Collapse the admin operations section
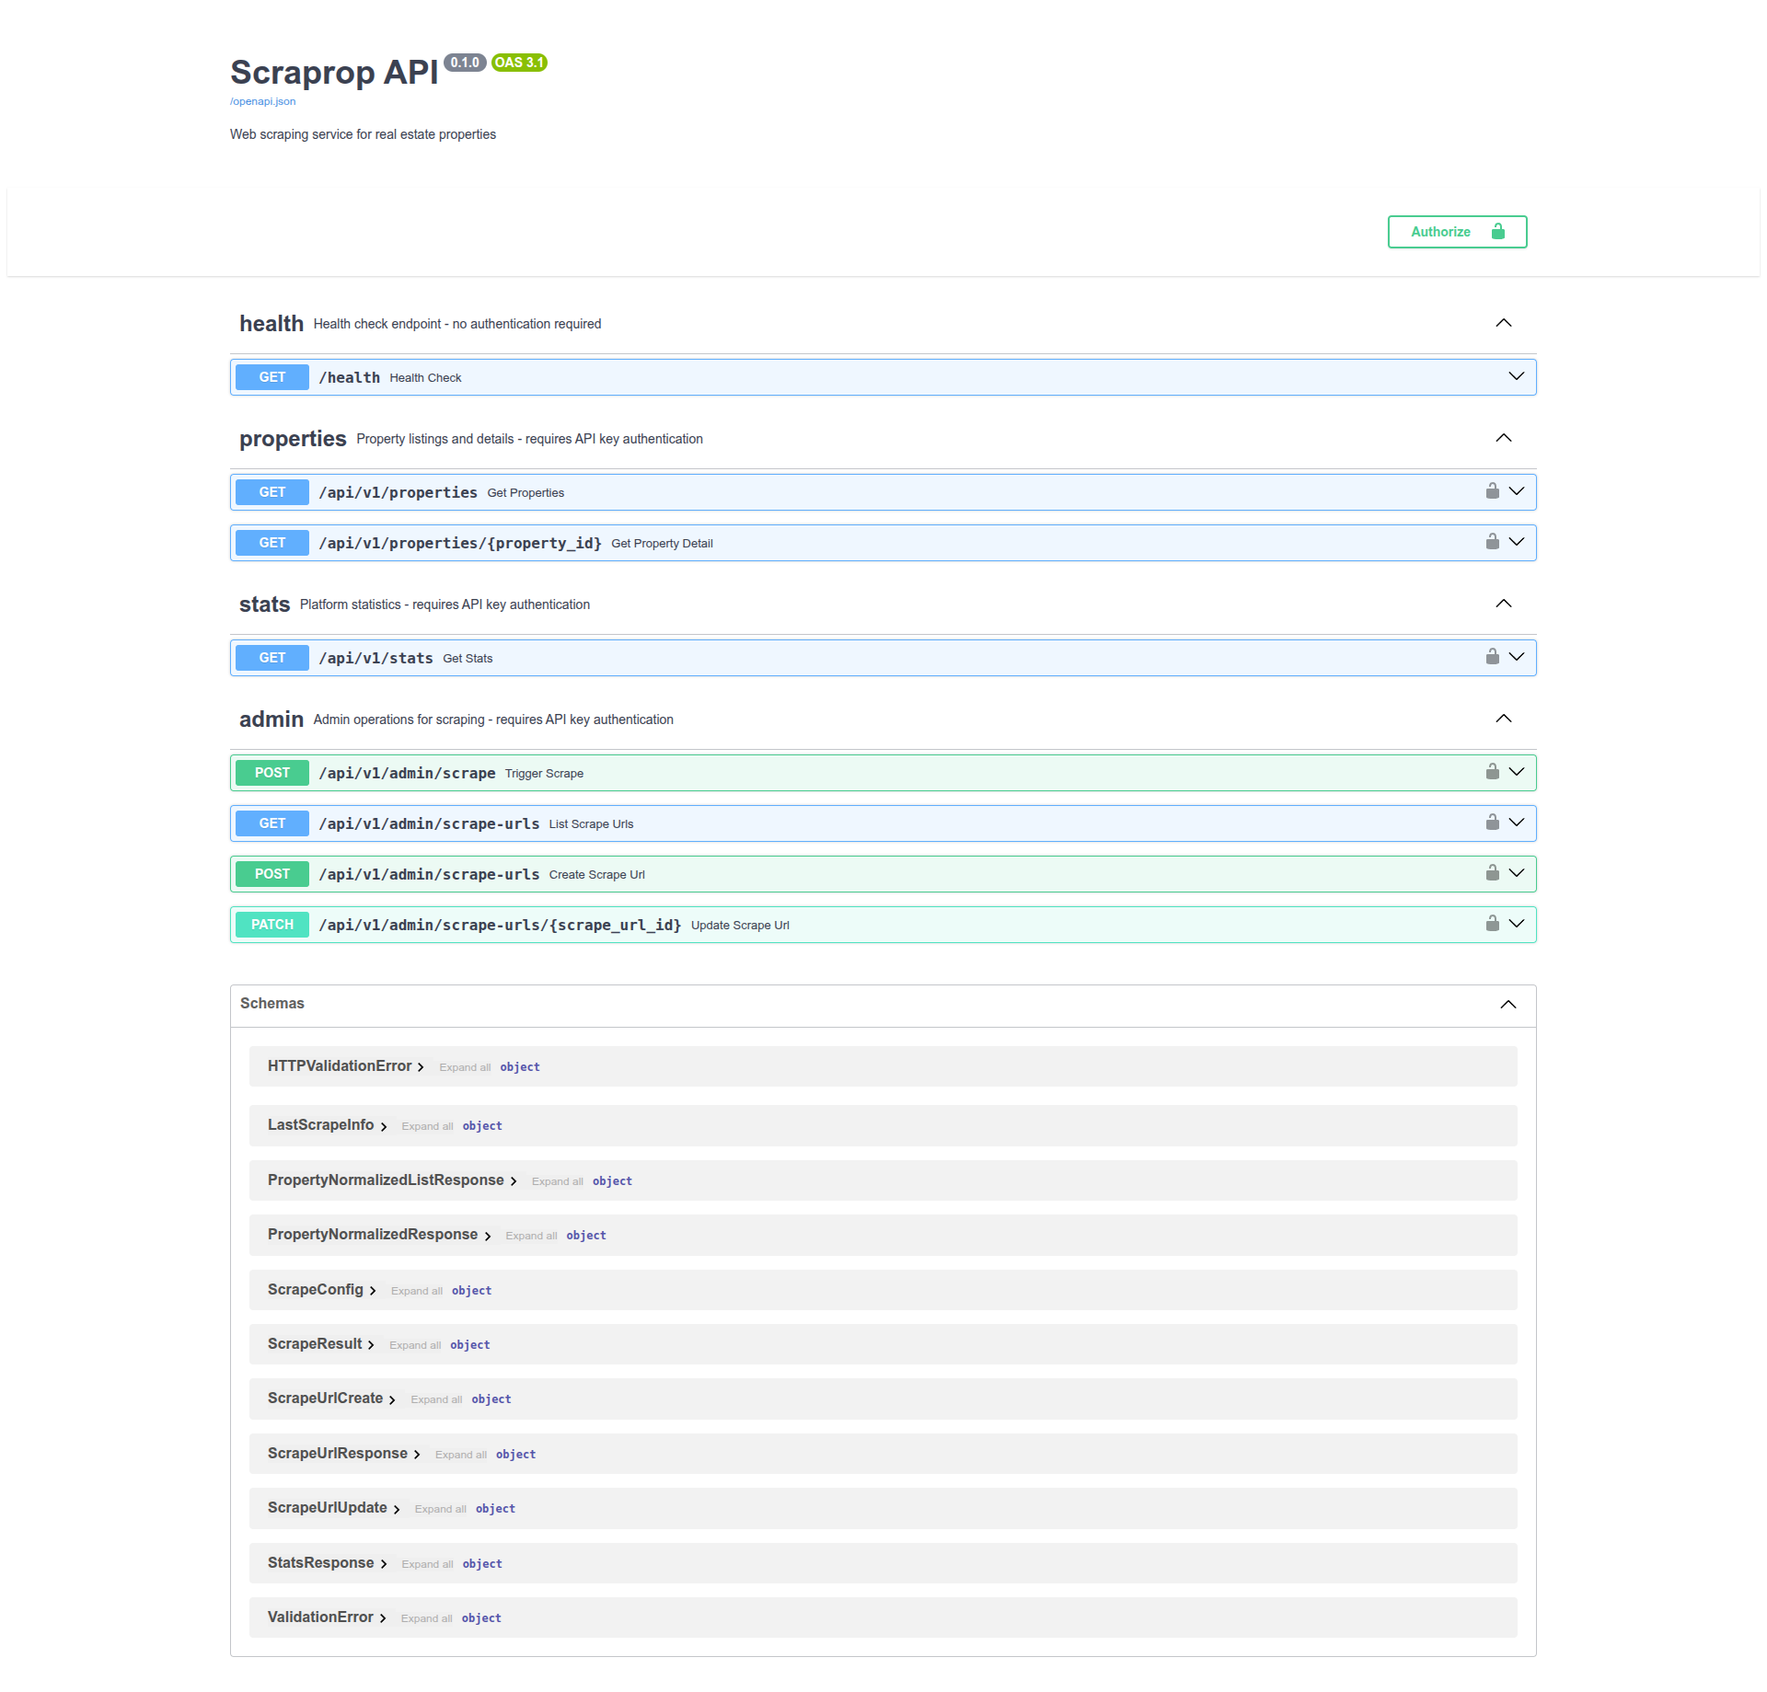Image resolution: width=1767 pixels, height=1692 pixels. coord(1504,719)
